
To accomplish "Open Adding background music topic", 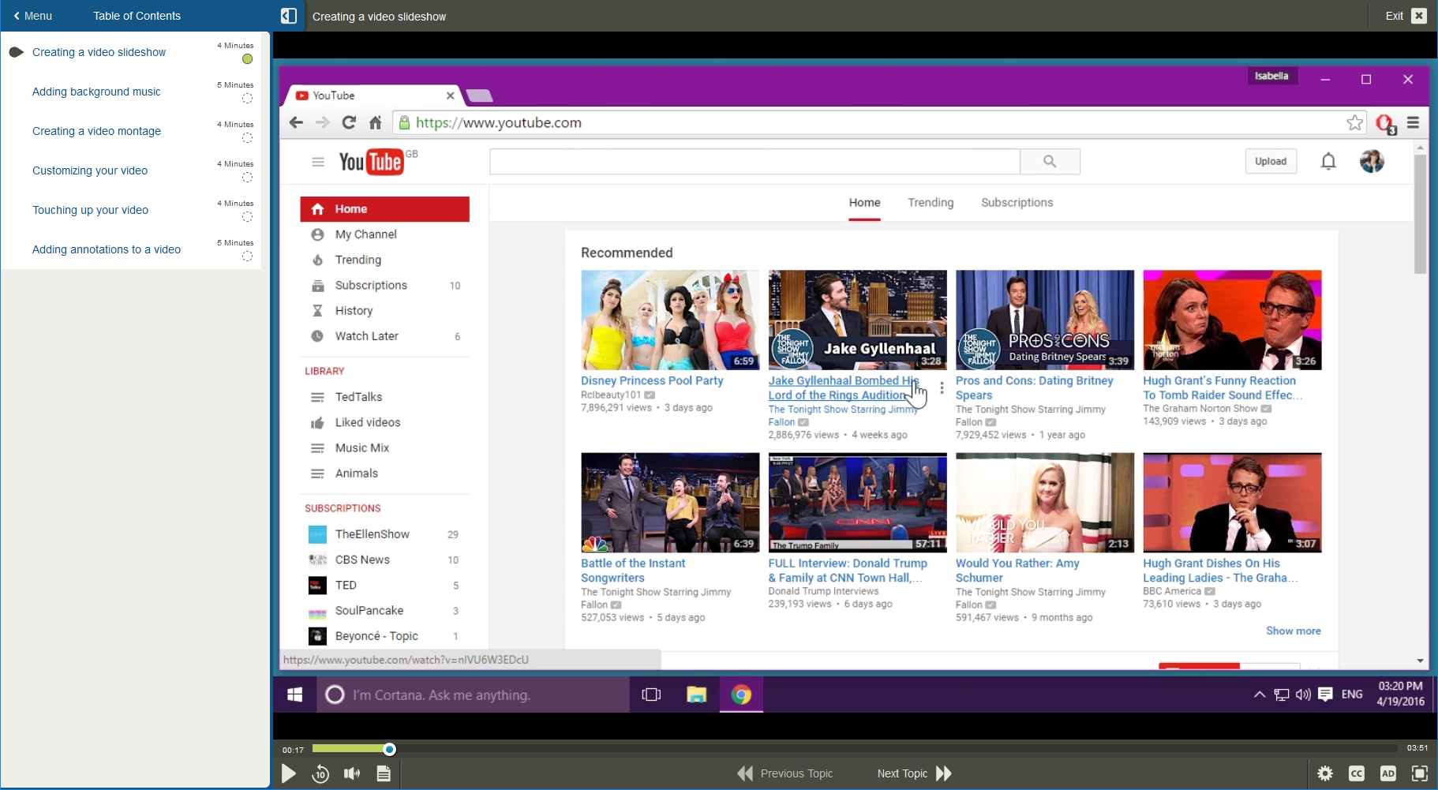I will click(x=96, y=92).
